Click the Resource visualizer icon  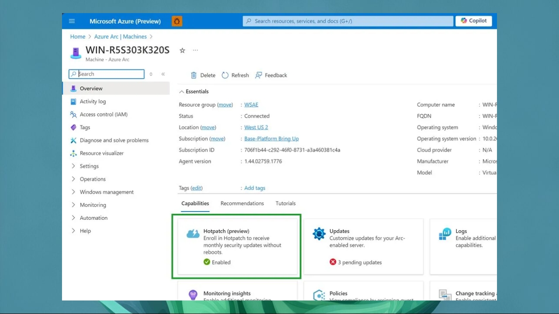73,153
